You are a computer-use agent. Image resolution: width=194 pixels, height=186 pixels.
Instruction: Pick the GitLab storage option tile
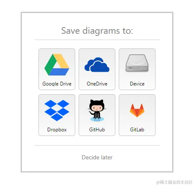click(x=137, y=115)
